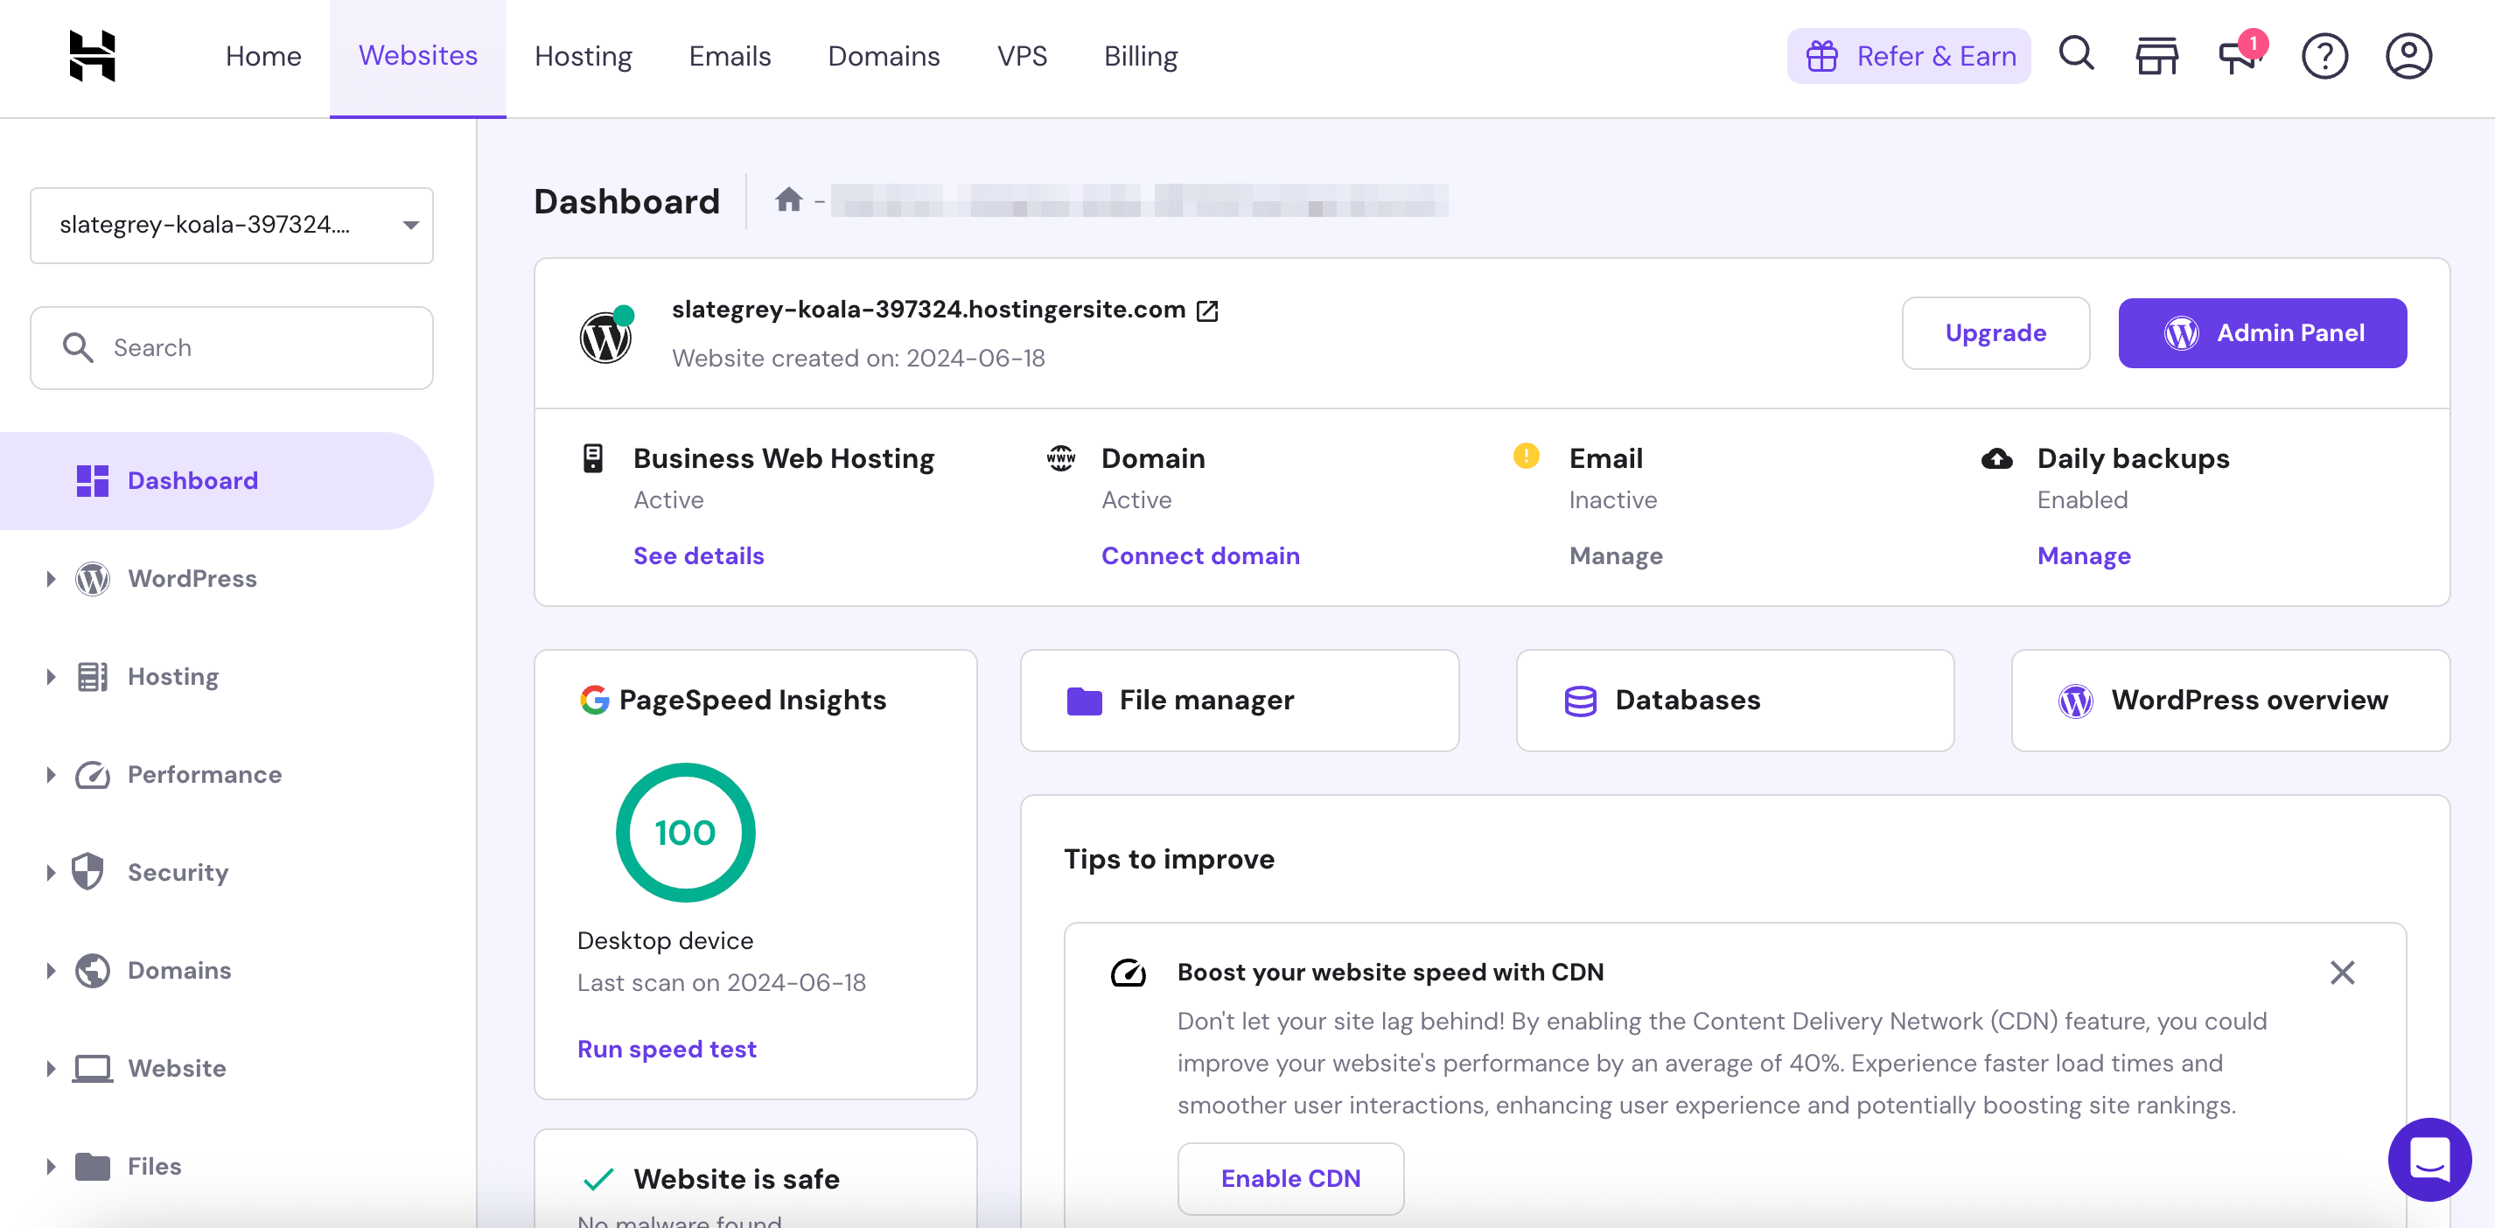Click the sidebar Website laptop icon
Screen dimensions: 2495x1228
click(x=92, y=1068)
